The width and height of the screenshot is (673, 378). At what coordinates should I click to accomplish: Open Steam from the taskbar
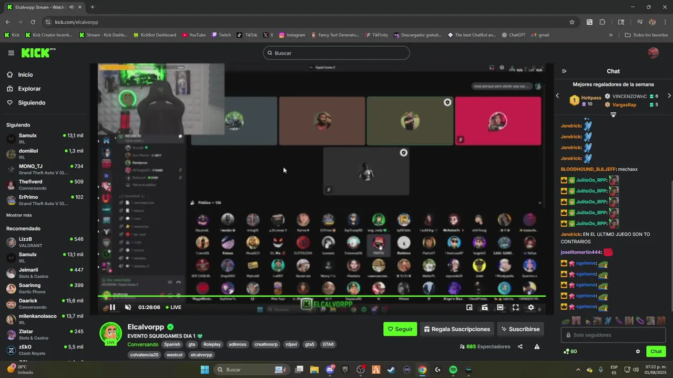(391, 370)
